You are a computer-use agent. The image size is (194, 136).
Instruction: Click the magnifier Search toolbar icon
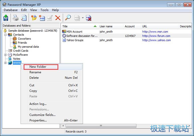[x=68, y=18]
